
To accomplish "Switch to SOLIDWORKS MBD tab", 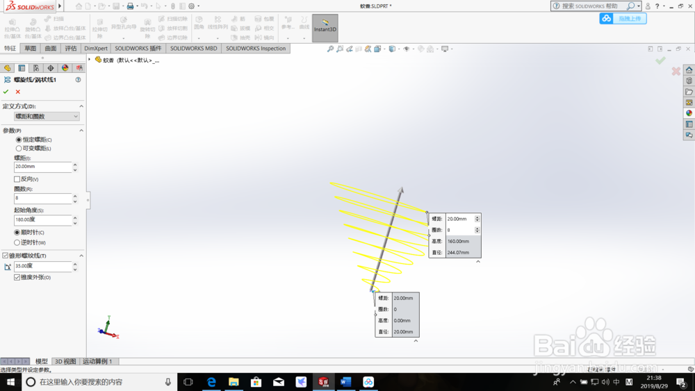I will 194,48.
